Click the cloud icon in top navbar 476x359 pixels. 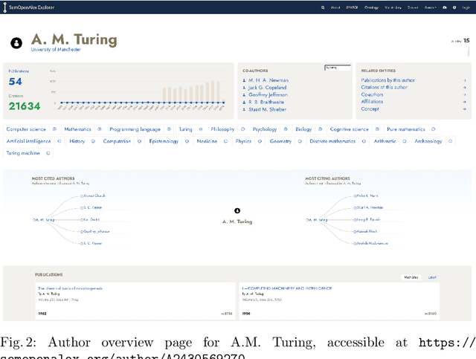(x=445, y=7)
